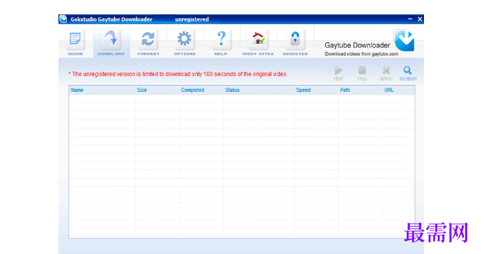Click the Delete X button
Image resolution: width=481 pixels, height=254 pixels.
pyautogui.click(x=386, y=73)
